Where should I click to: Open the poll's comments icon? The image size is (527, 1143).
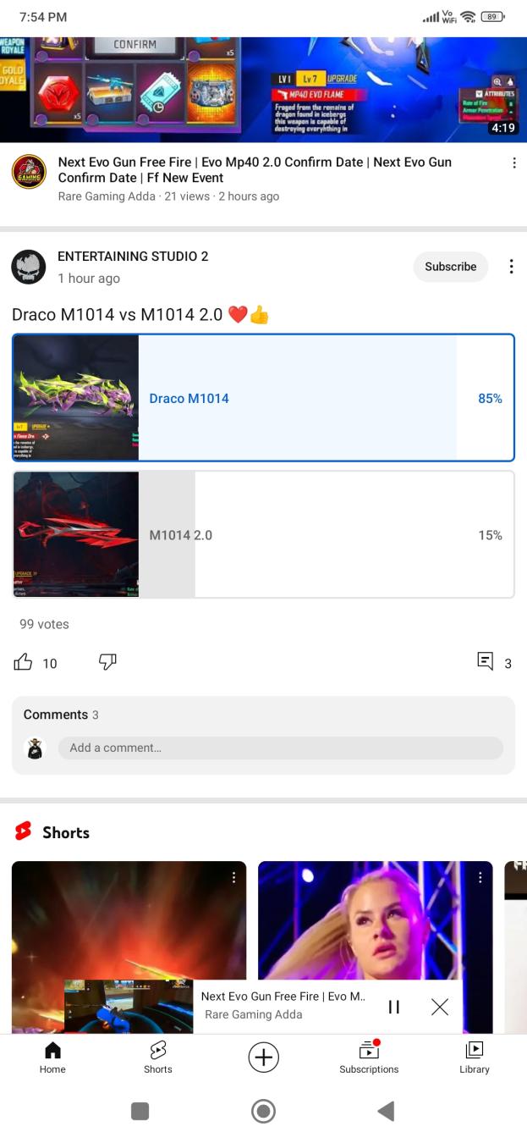486,661
